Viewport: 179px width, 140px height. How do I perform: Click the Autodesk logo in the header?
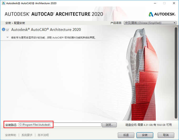tap(162, 14)
